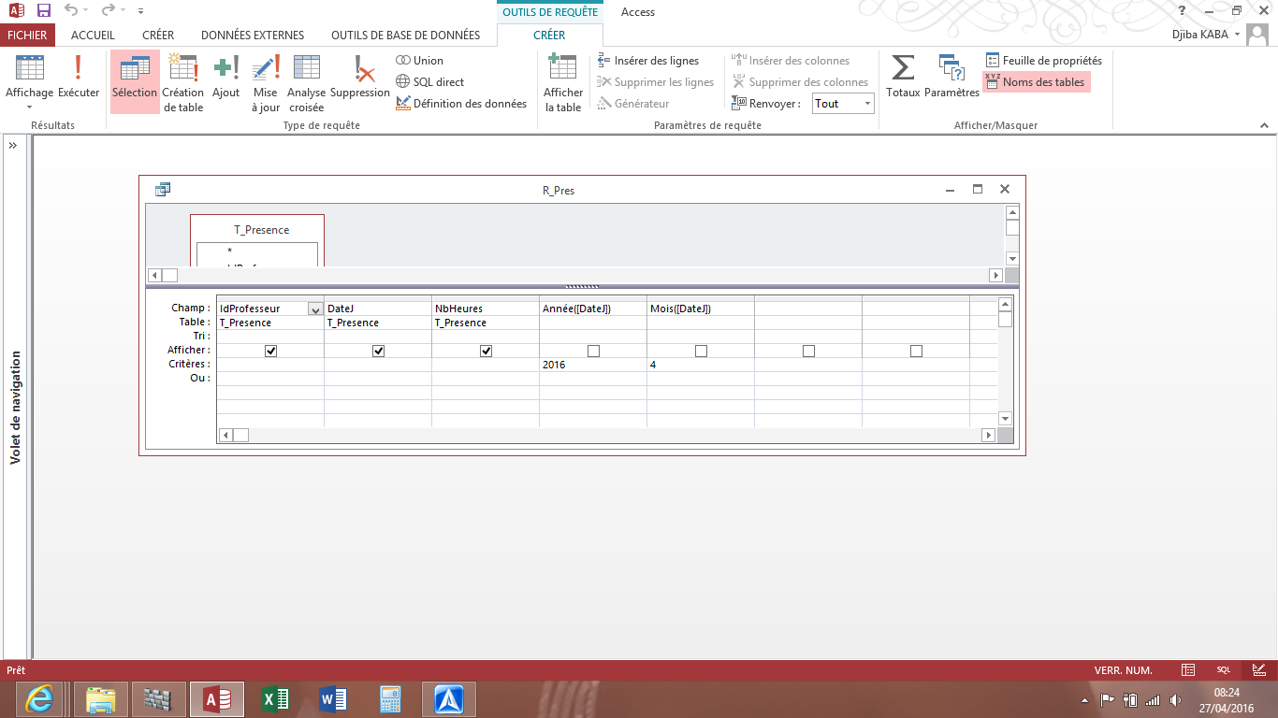Save with the floppy disk icon
This screenshot has width=1278, height=718.
(43, 11)
